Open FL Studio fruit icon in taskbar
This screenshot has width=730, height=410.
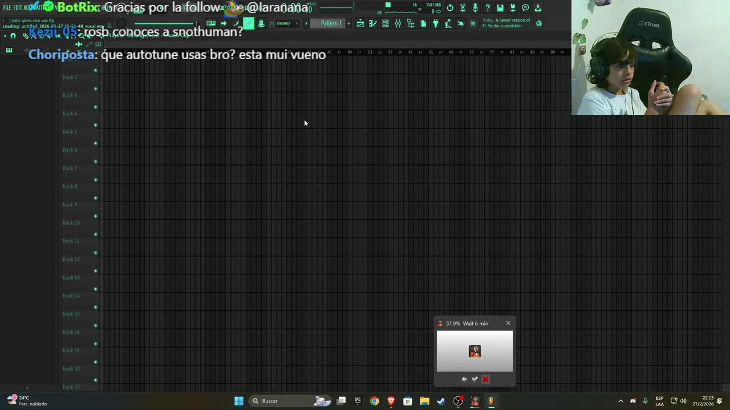pos(491,401)
